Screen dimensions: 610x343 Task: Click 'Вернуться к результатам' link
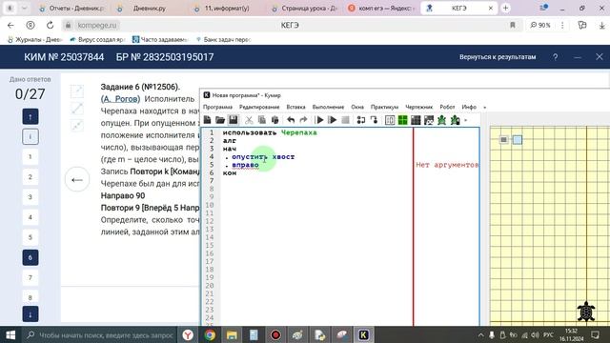pyautogui.click(x=498, y=57)
